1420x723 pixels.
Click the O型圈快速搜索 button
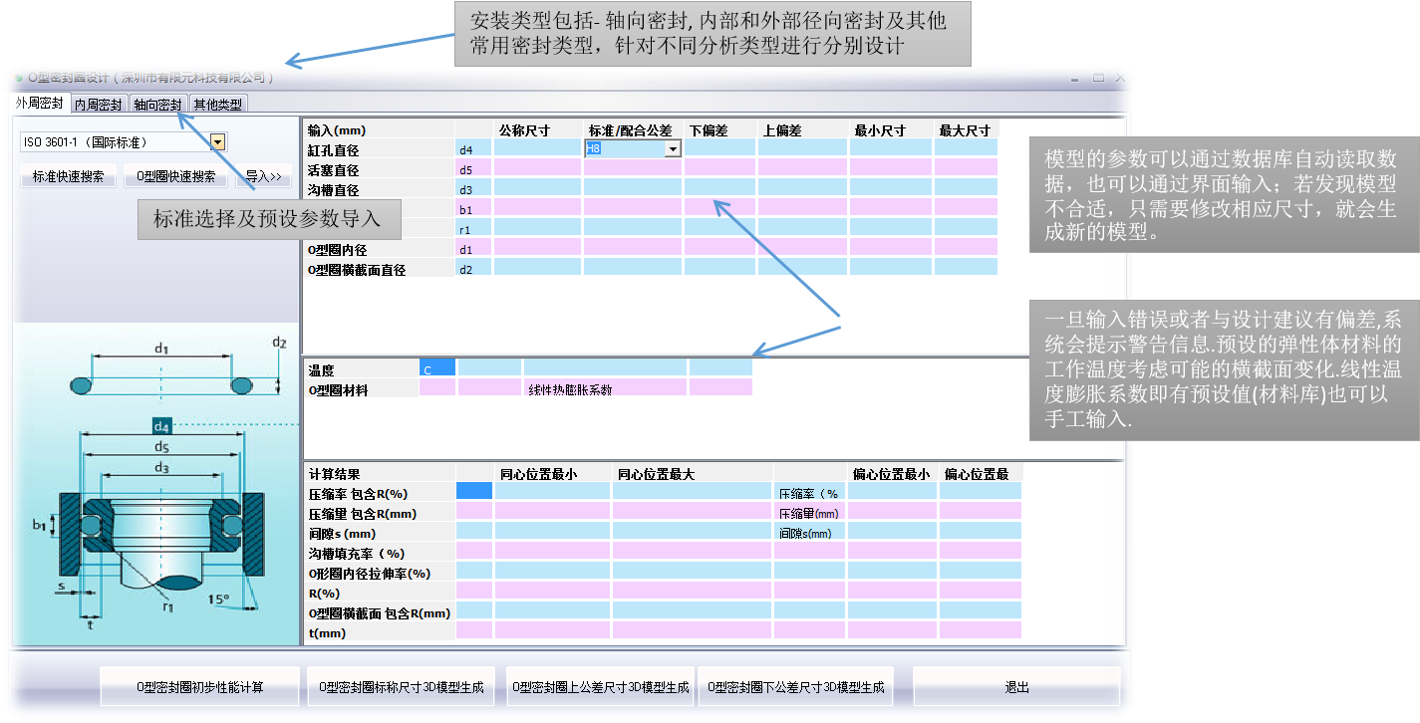click(x=175, y=176)
